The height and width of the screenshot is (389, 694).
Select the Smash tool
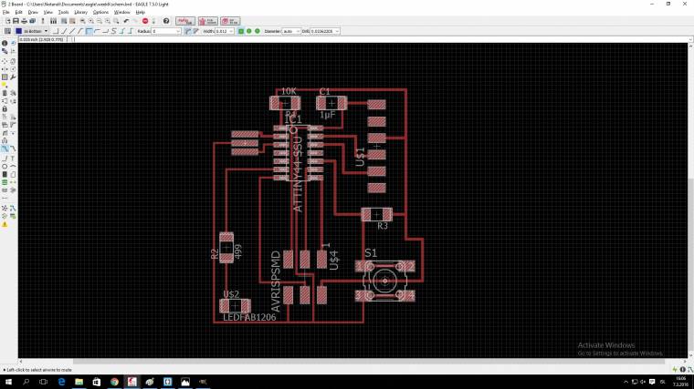(5, 125)
